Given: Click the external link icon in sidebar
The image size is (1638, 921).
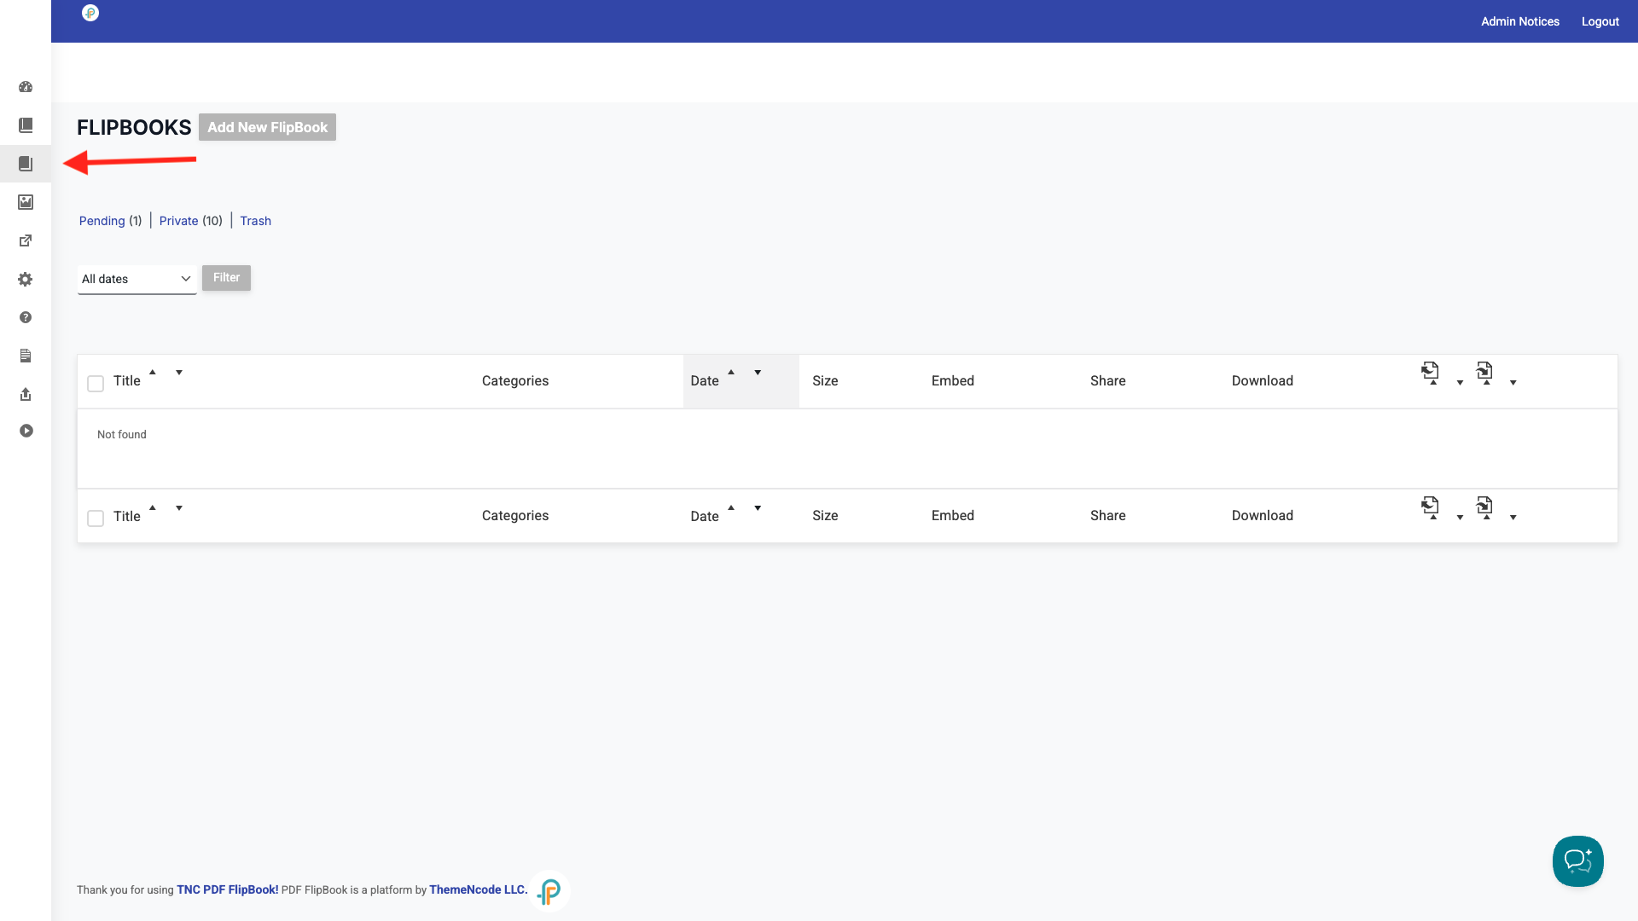Looking at the screenshot, I should [x=26, y=240].
